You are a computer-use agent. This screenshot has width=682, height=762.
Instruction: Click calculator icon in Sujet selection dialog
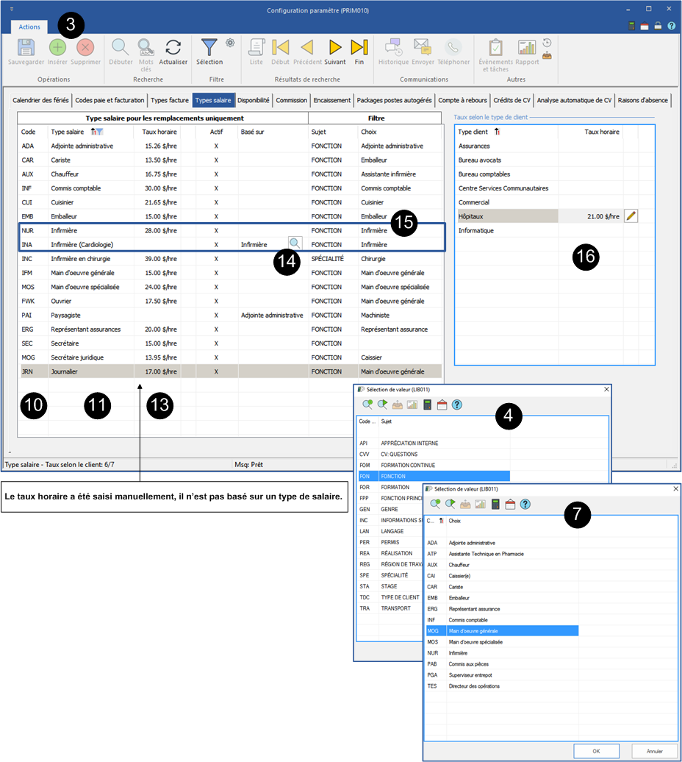(427, 405)
